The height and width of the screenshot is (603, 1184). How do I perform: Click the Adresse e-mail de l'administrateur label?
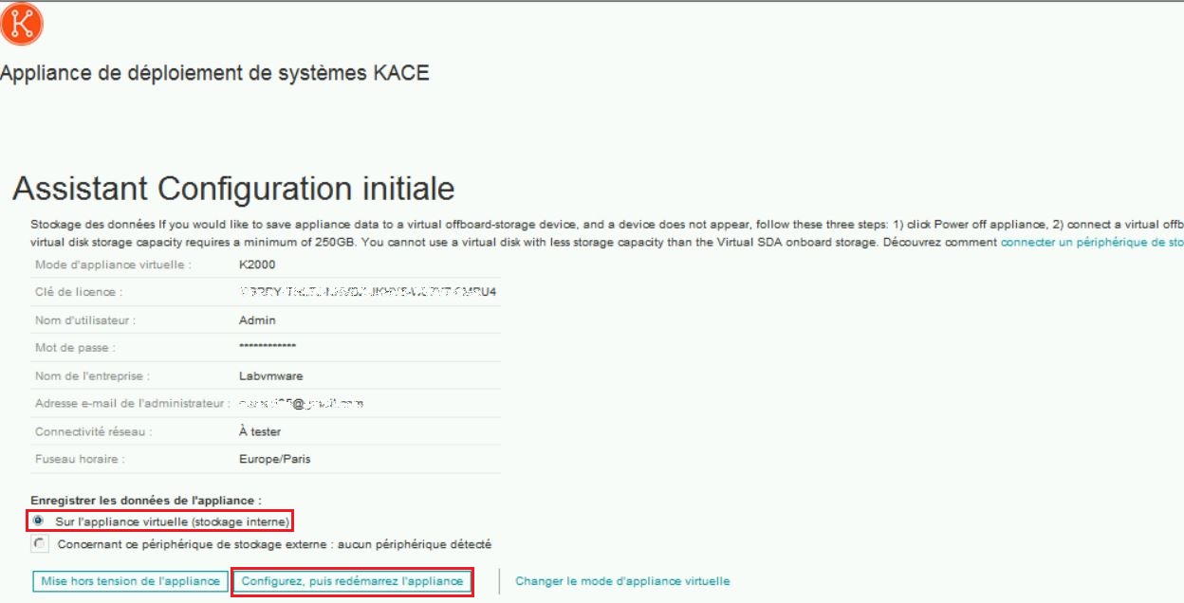[133, 403]
